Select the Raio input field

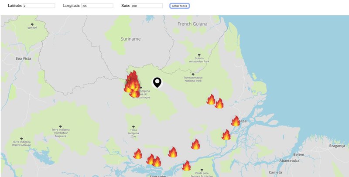(x=147, y=6)
